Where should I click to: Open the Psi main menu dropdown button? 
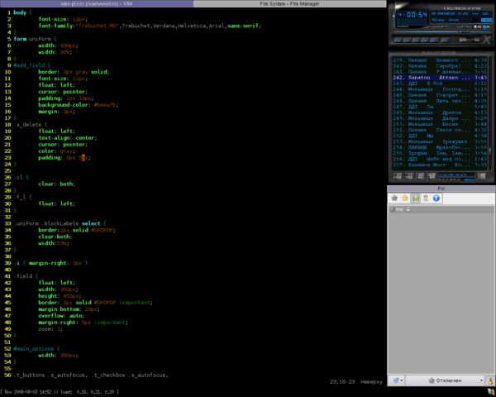coord(398,380)
